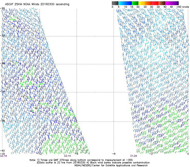
Task: Click the '-40' latitude axis label
Action: (x=2, y=151)
